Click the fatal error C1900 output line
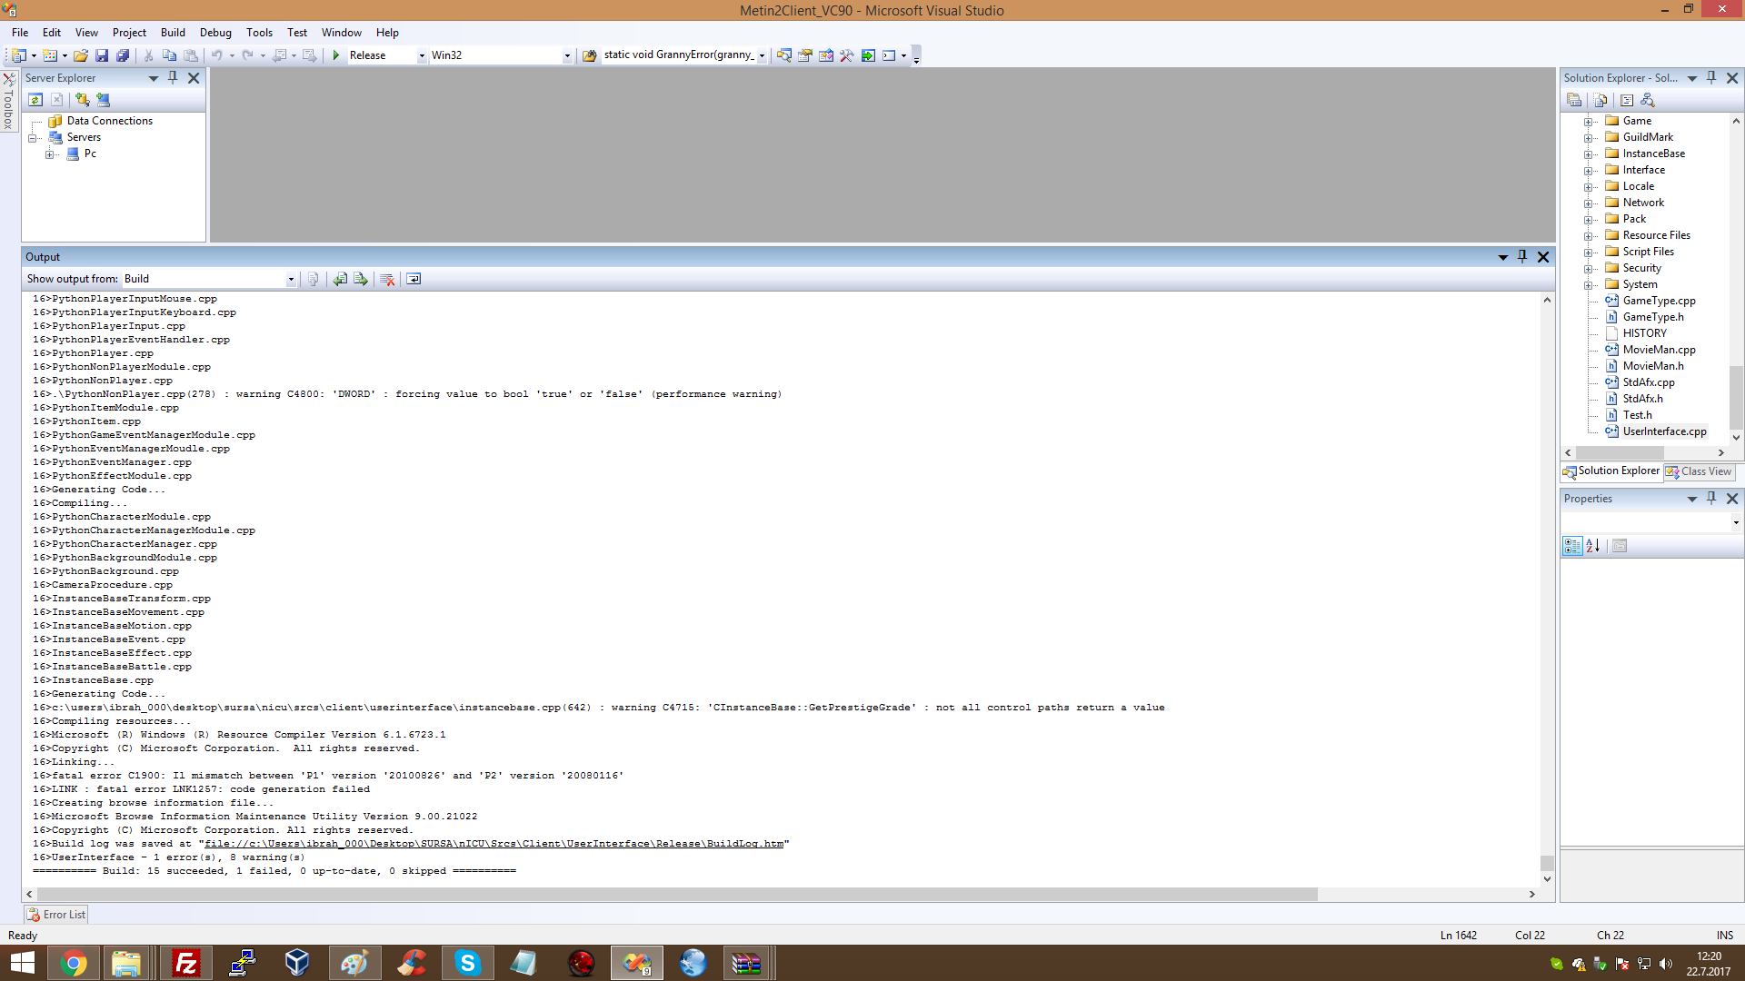The image size is (1745, 981). point(328,776)
